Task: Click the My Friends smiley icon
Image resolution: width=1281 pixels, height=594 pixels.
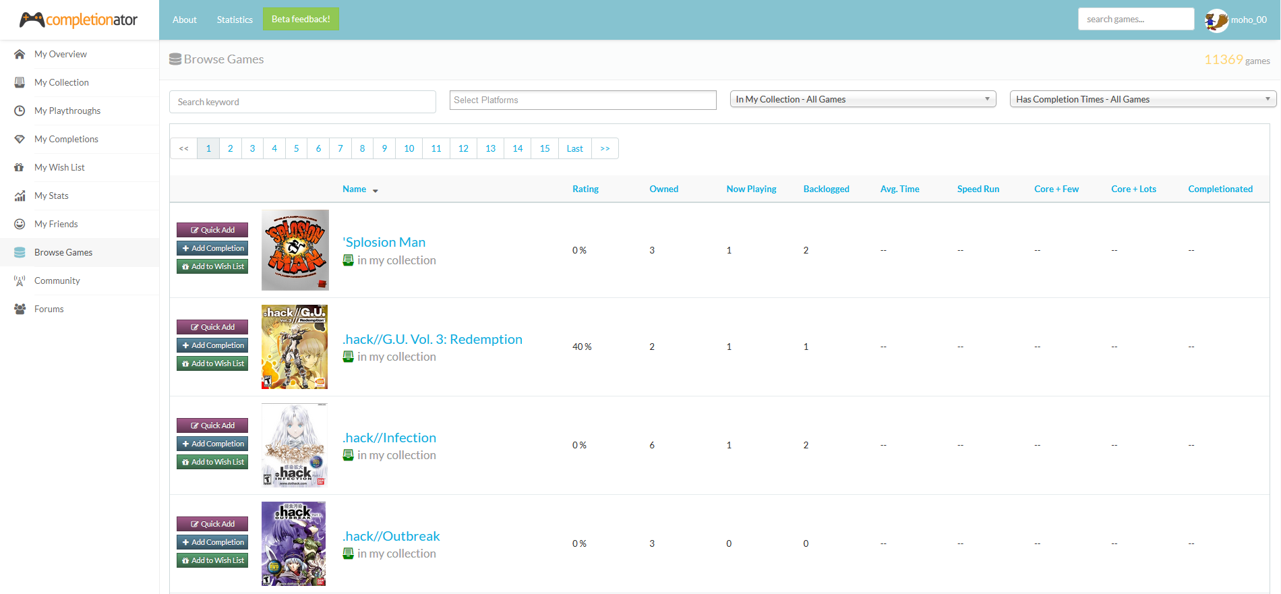Action: [20, 224]
